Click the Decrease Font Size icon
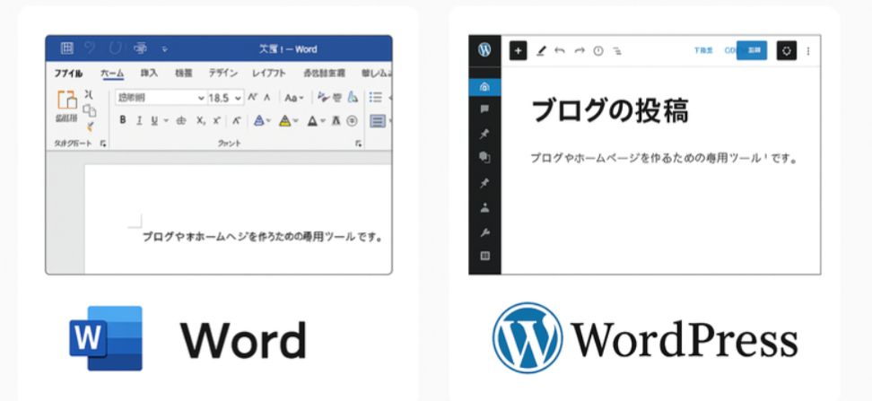872x401 pixels. click(x=267, y=97)
